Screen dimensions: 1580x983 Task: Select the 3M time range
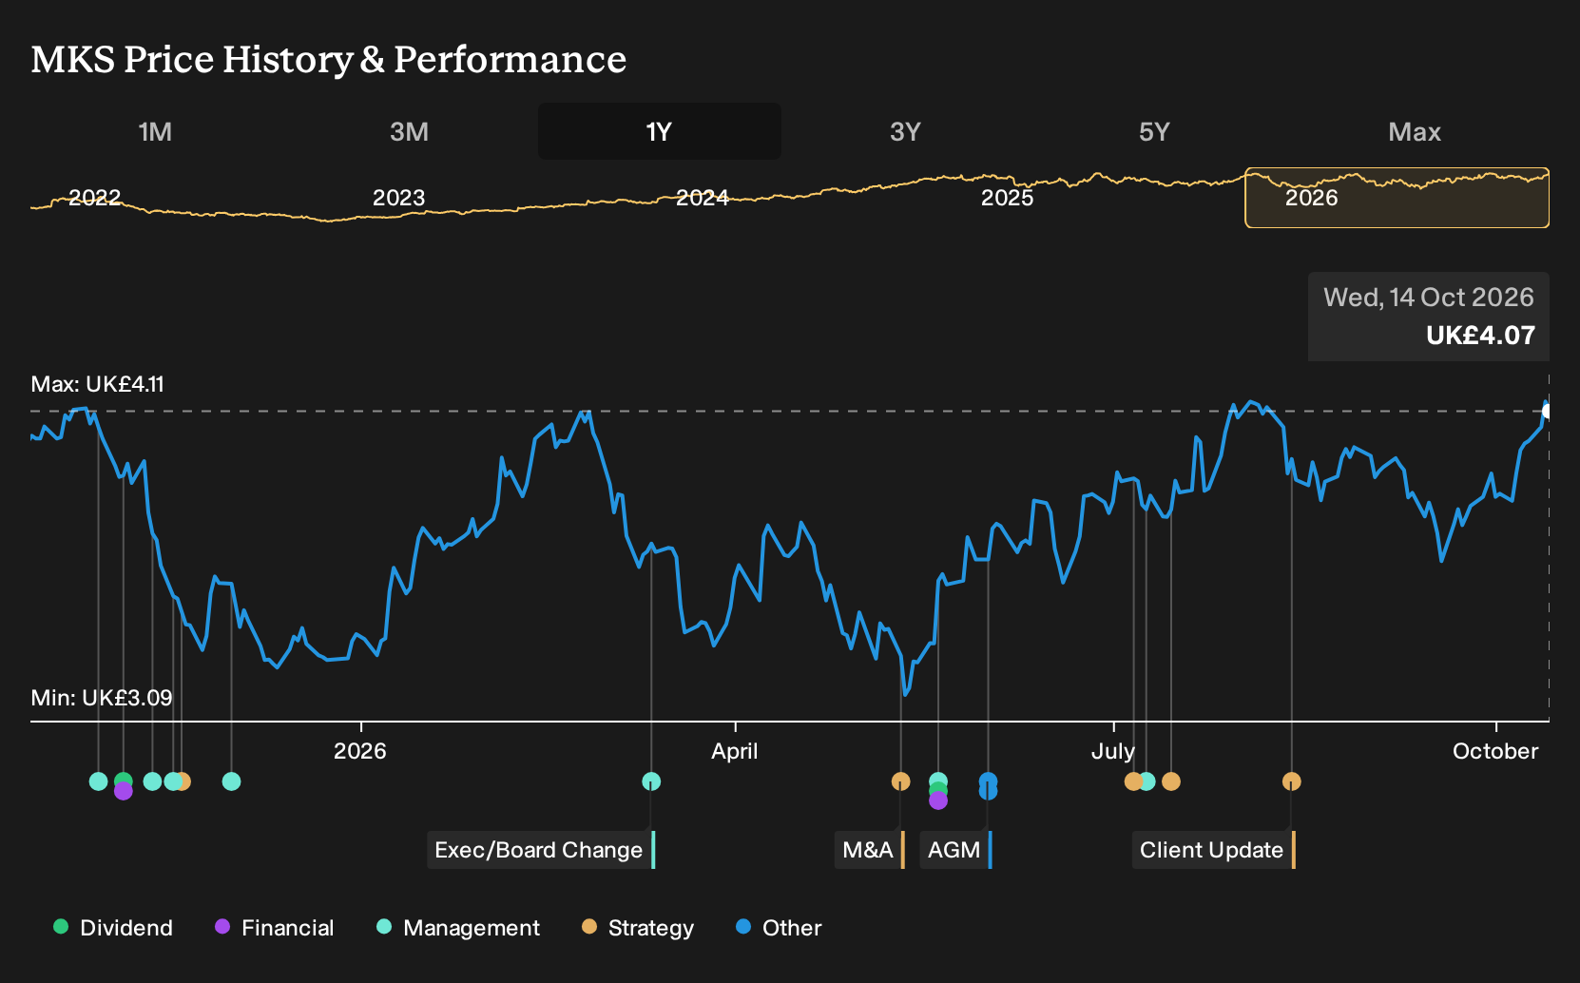tap(409, 132)
